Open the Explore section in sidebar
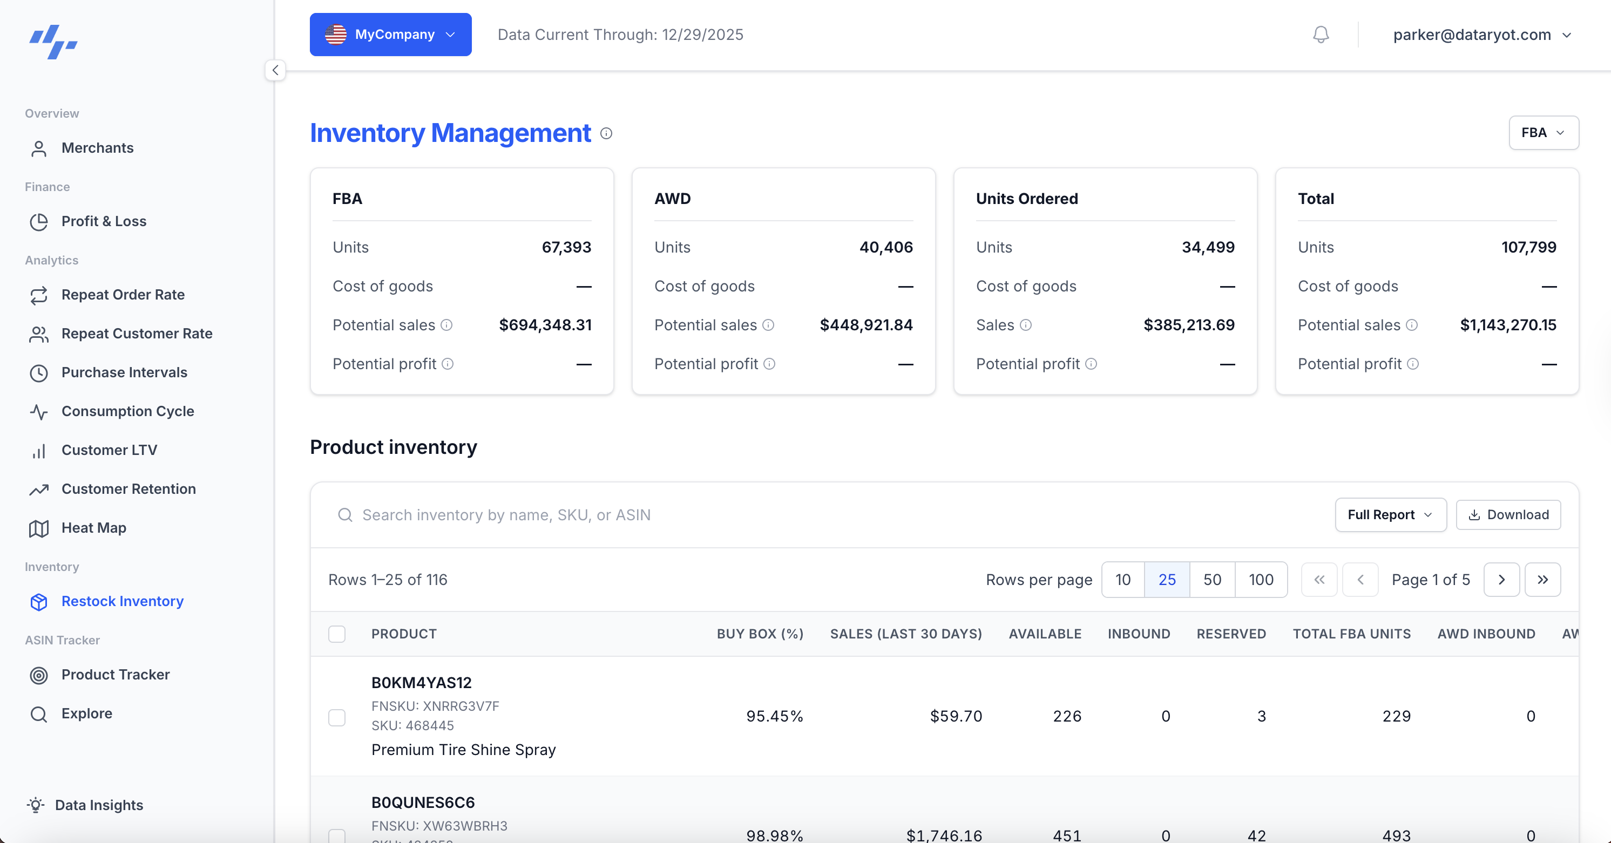Viewport: 1611px width, 843px height. [86, 713]
